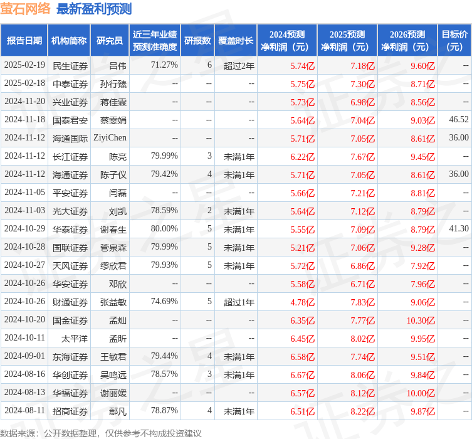Click 2026 forecast value 10.30亿
This screenshot has height=439, width=472.
421,320
